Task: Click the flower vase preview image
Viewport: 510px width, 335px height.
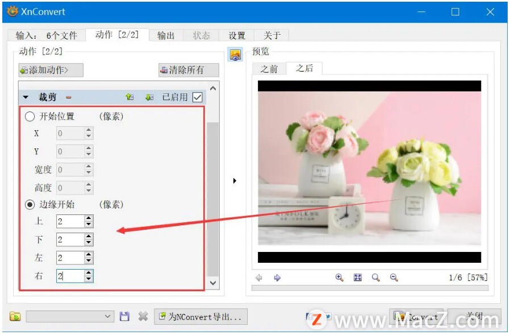Action: point(370,171)
